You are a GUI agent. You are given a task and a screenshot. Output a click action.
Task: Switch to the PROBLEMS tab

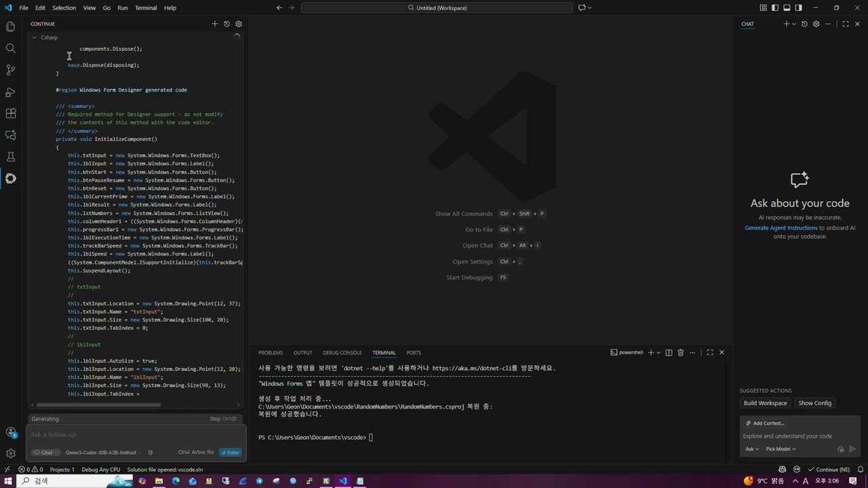coord(271,352)
